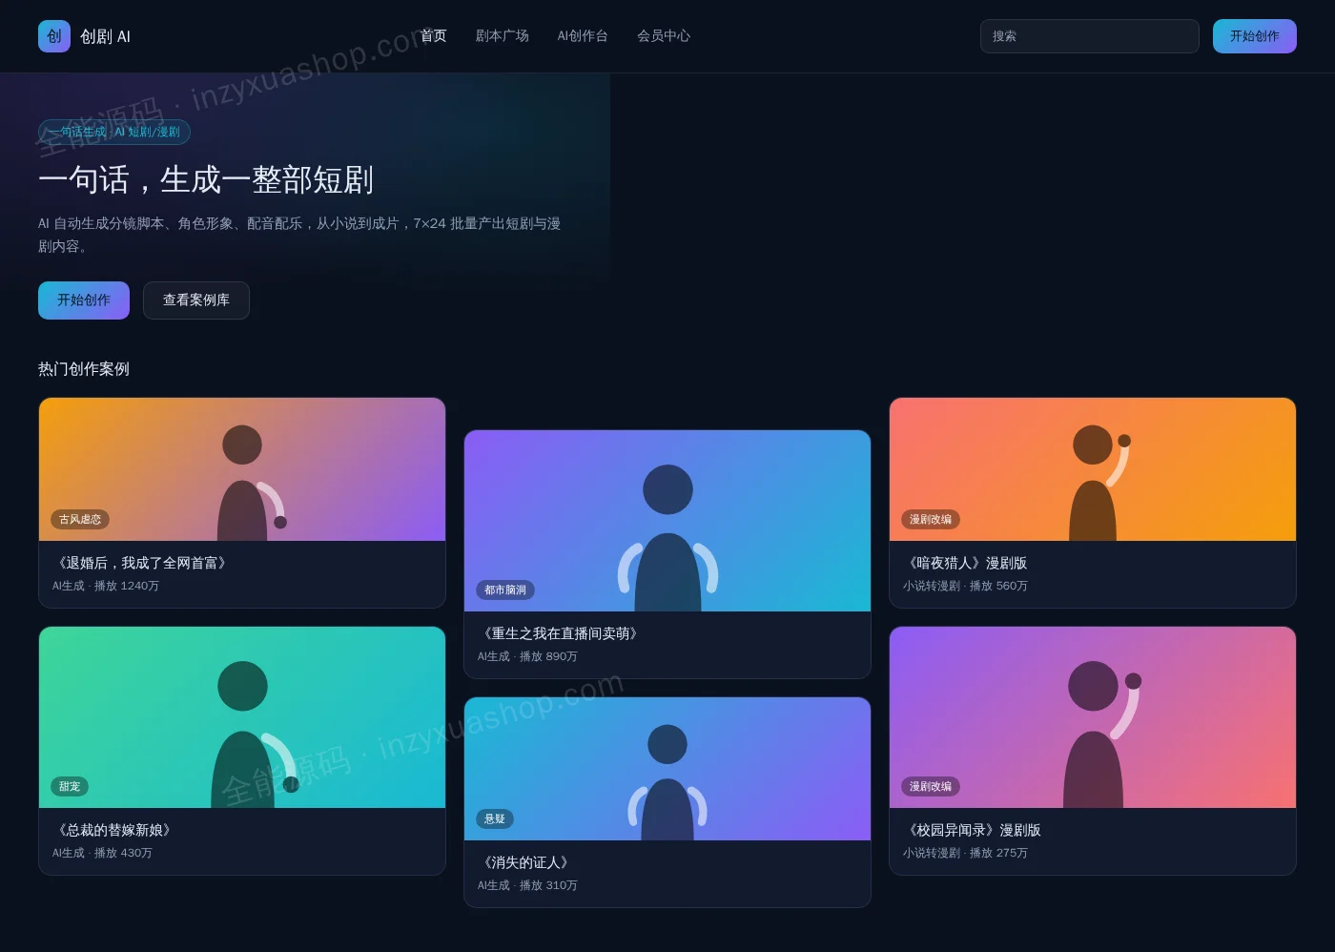Click the 热门创作案例 heading
Image resolution: width=1335 pixels, height=952 pixels.
click(x=84, y=369)
